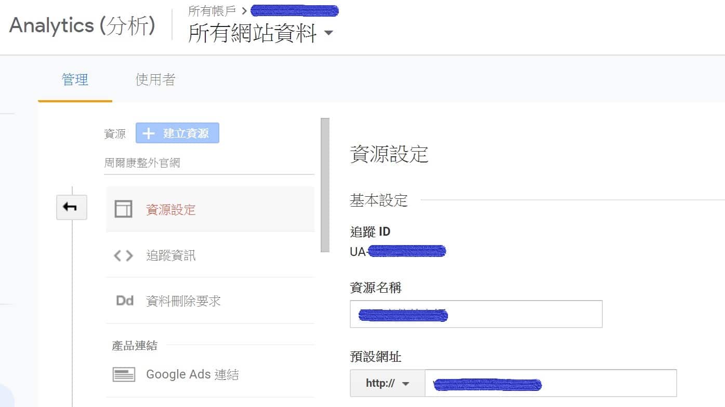Go to 所有帳戶 in the breadcrumb
This screenshot has height=407, width=725.
coord(212,11)
